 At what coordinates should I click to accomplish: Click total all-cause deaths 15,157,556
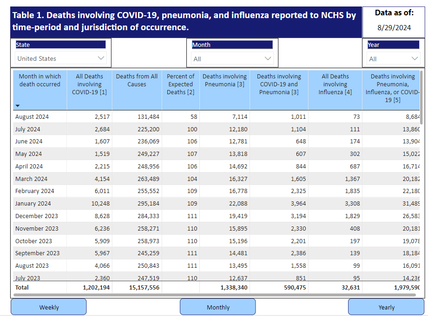click(144, 287)
